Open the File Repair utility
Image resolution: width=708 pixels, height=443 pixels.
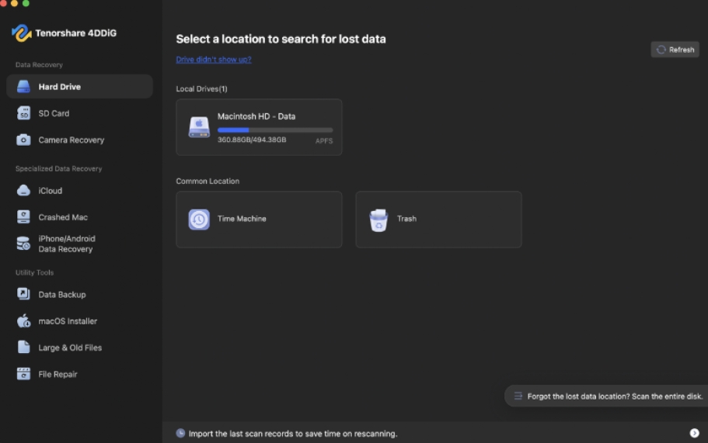[x=79, y=374]
